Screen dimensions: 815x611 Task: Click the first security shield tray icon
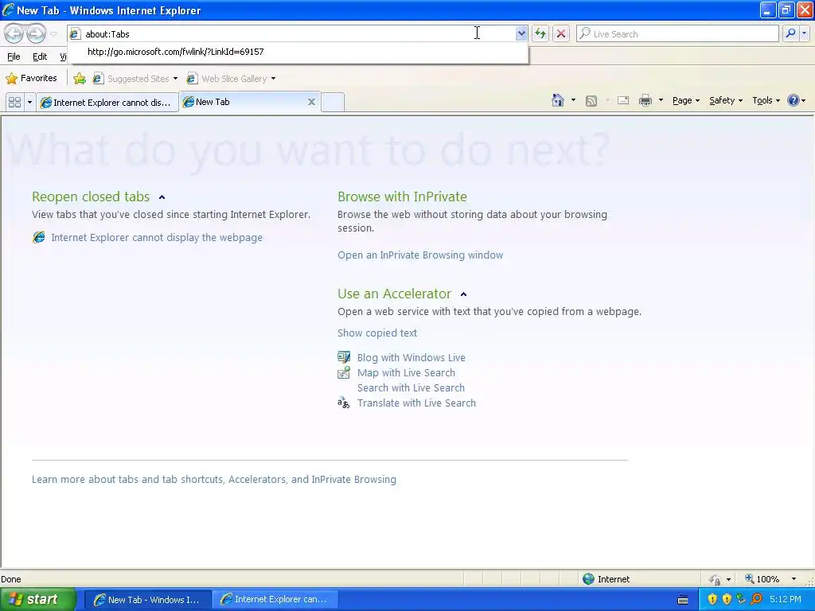pyautogui.click(x=712, y=600)
